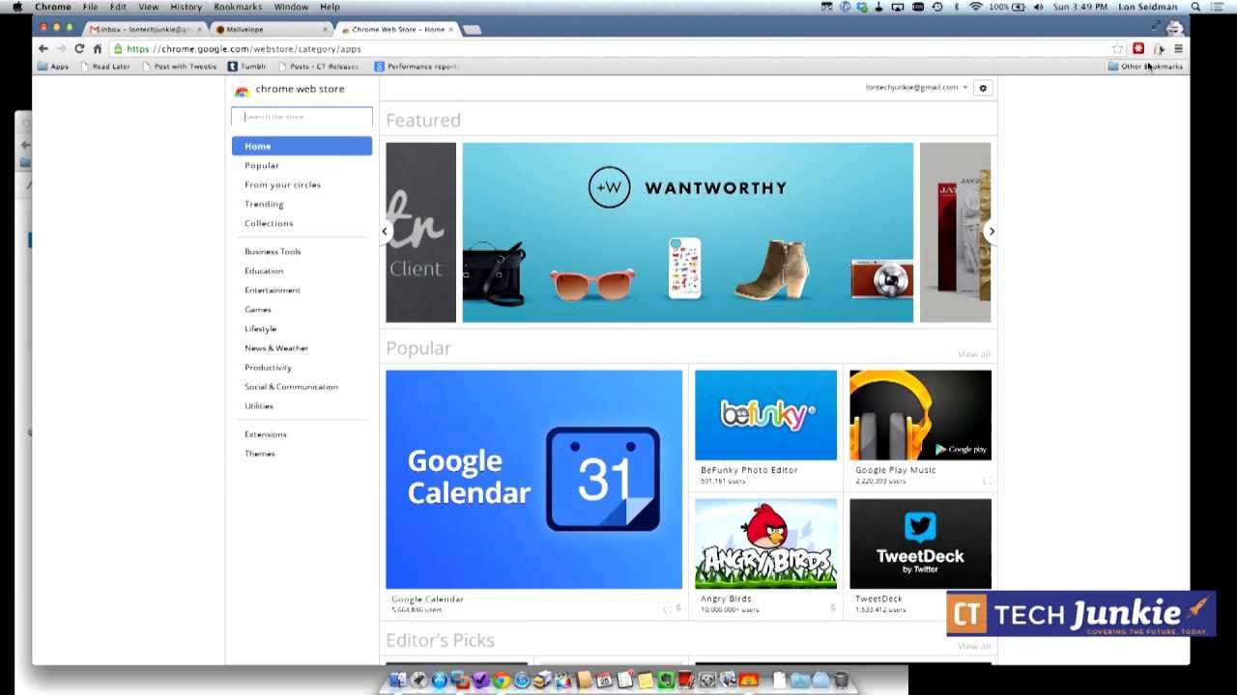The height and width of the screenshot is (695, 1237).
Task: Reload the page with the refresh icon
Action: 79,48
